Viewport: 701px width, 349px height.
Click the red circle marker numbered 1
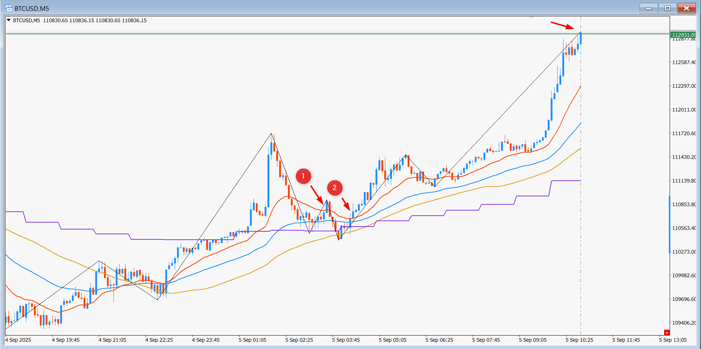click(x=303, y=176)
